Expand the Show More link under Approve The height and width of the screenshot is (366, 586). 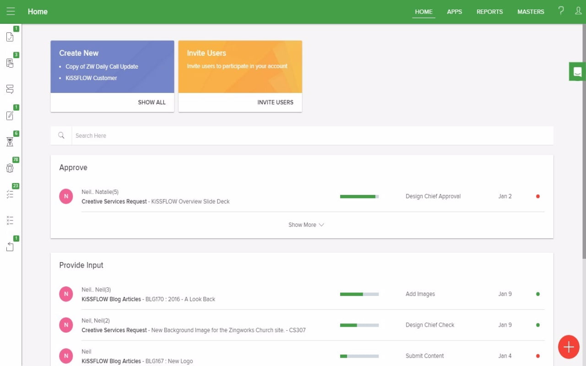(x=306, y=225)
